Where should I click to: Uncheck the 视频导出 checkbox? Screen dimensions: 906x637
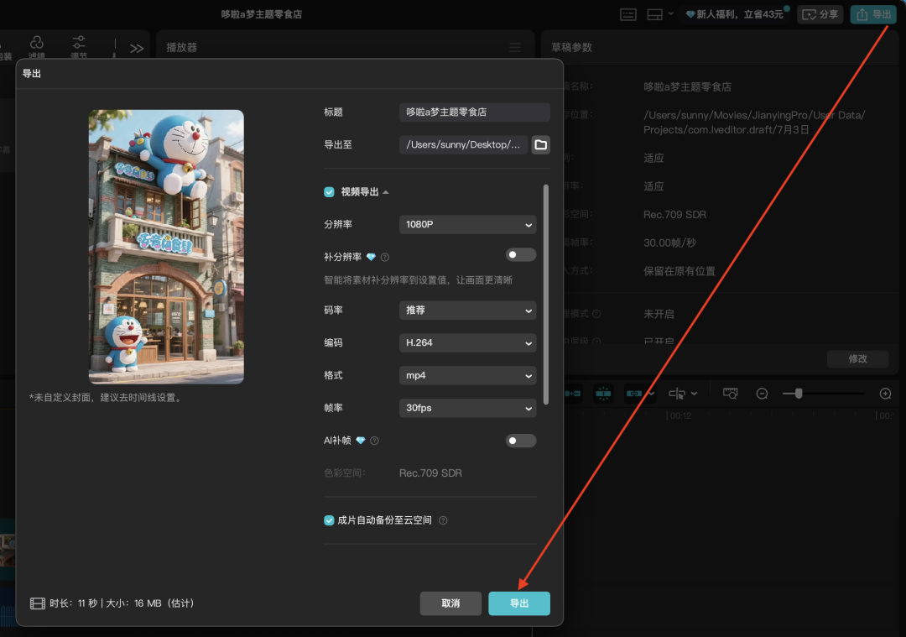pos(330,192)
